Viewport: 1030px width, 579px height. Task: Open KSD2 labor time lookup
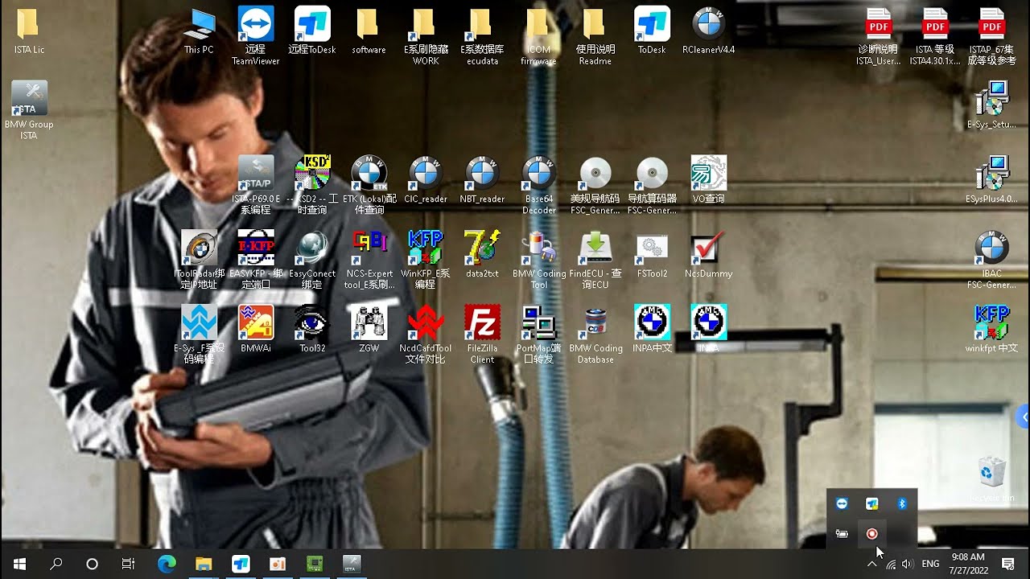pos(312,185)
